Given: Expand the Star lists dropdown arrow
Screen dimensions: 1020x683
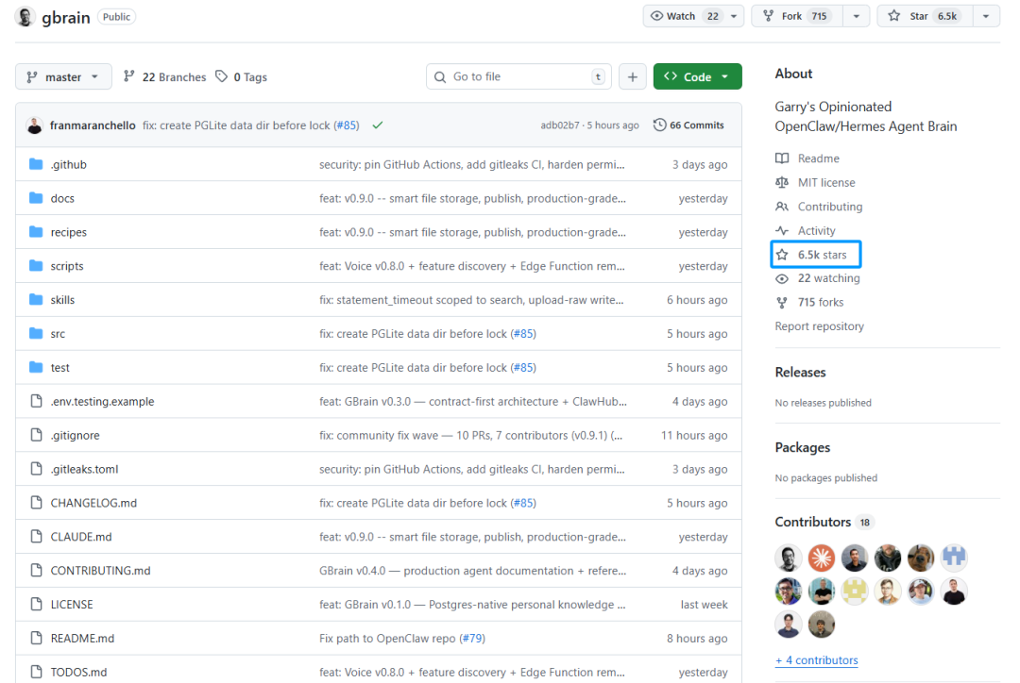Looking at the screenshot, I should point(985,16).
